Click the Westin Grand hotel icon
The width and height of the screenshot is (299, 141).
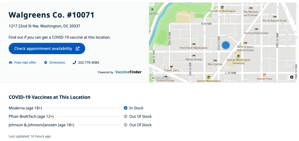coord(193,55)
